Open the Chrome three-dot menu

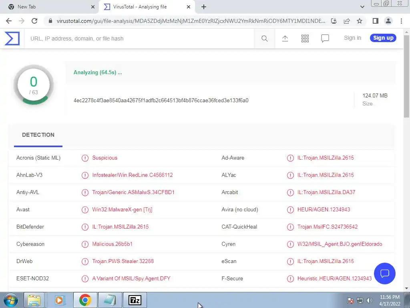401,21
